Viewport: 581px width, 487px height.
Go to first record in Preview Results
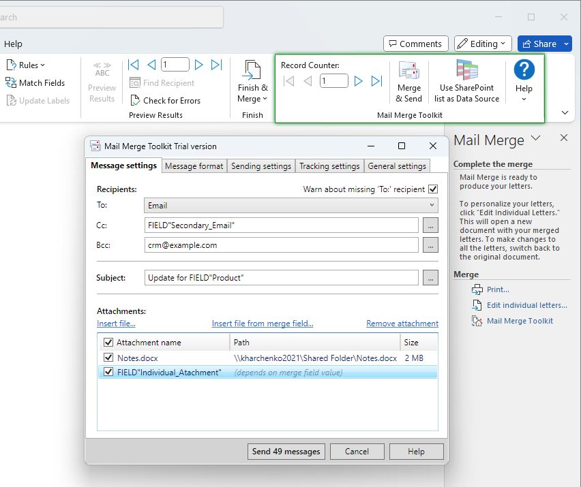coord(134,65)
